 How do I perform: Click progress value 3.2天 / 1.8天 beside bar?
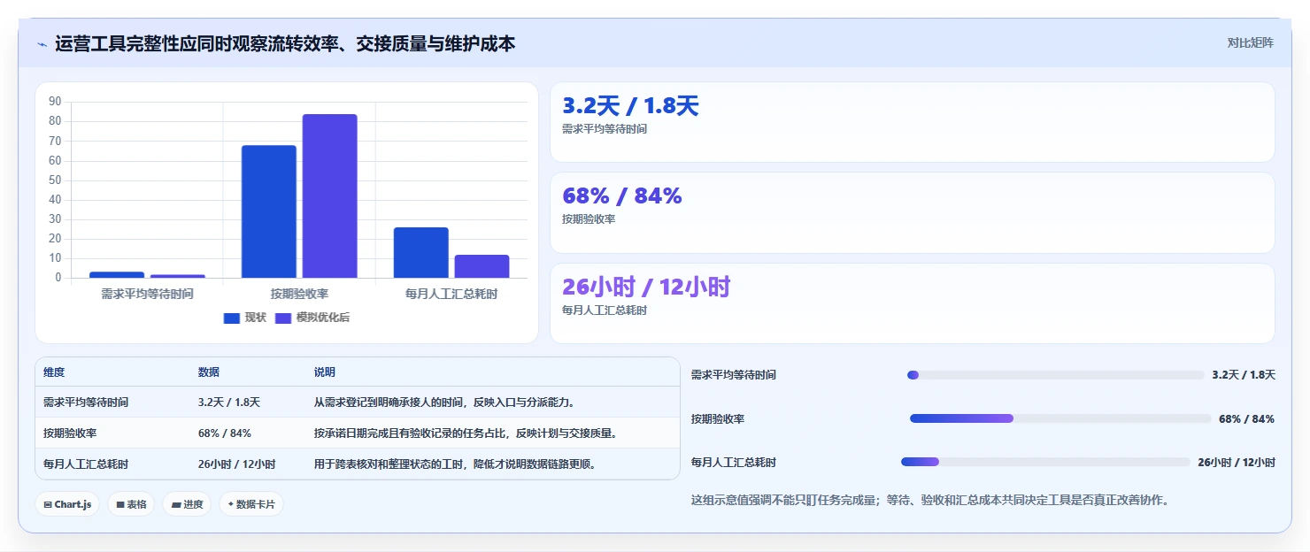click(x=1244, y=375)
